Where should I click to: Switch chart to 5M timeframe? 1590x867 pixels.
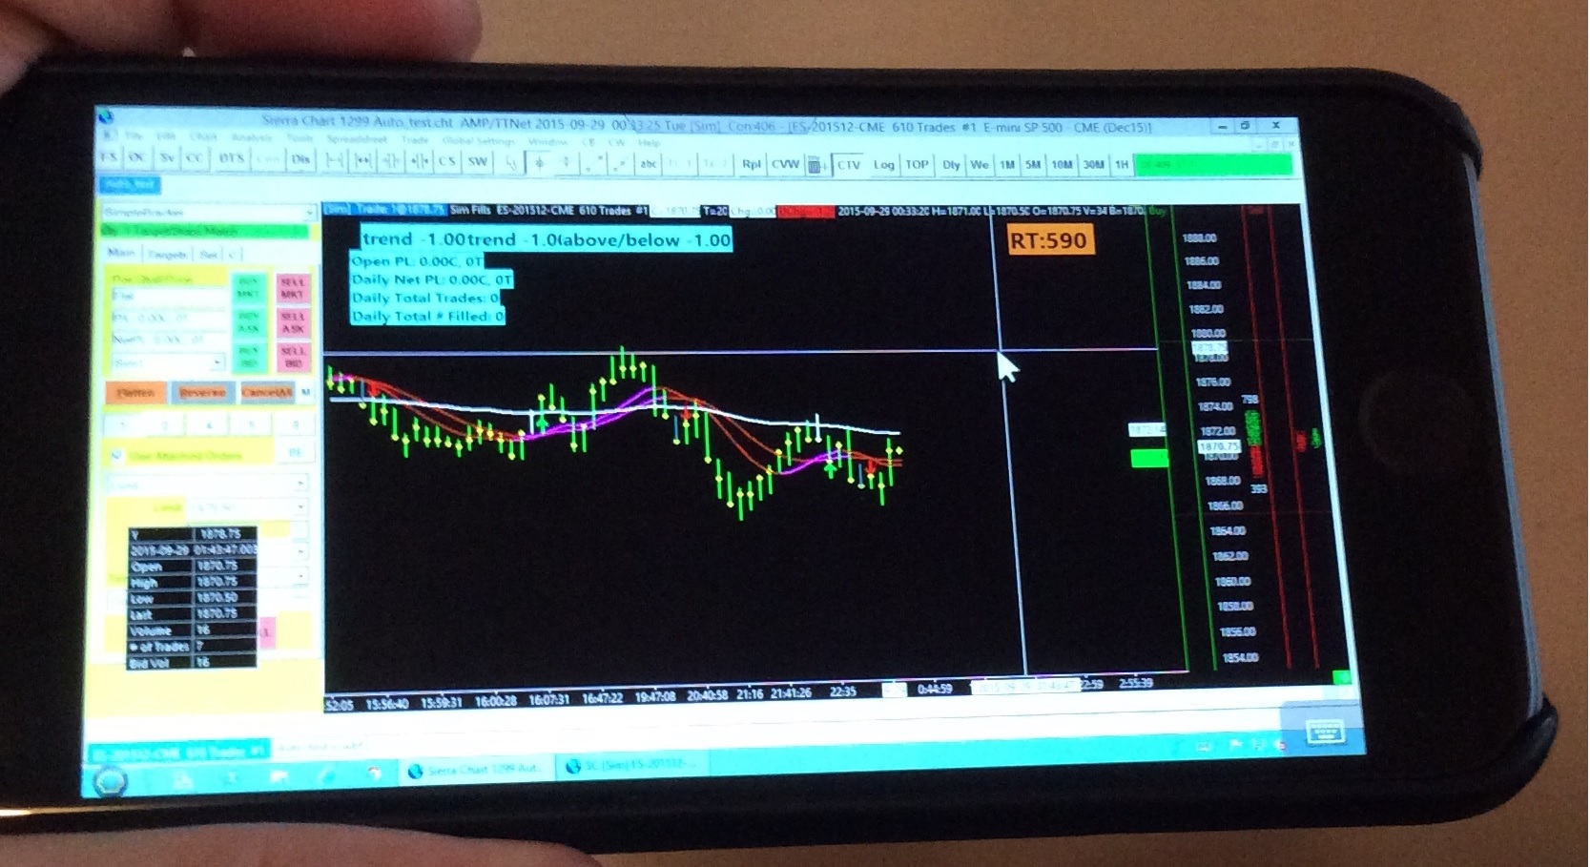pos(1033,165)
